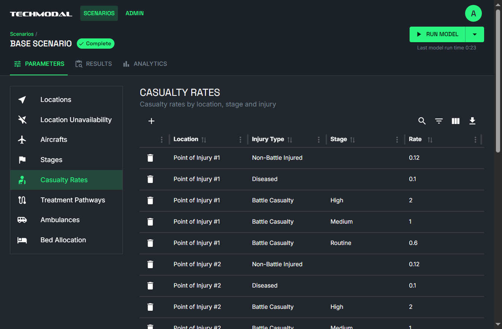Toggle sorting on the Stage column
This screenshot has height=329, width=502.
[353, 140]
